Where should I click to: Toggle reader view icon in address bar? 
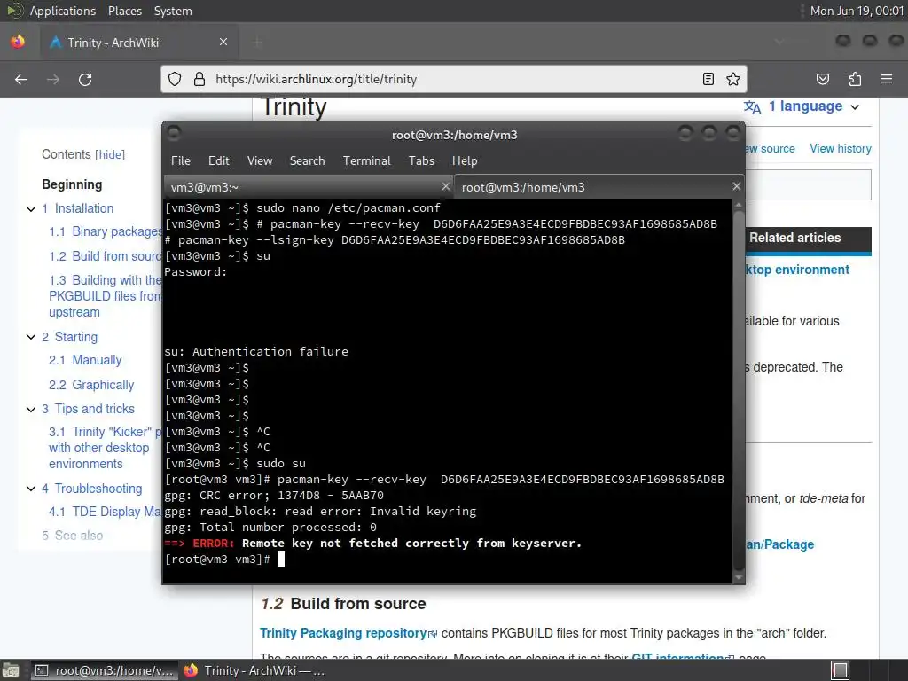click(x=708, y=79)
